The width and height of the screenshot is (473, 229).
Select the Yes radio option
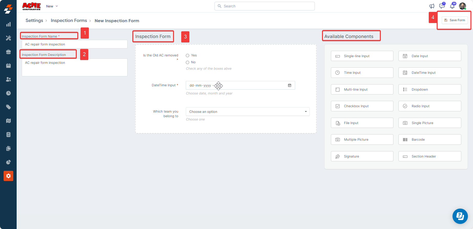(x=188, y=55)
